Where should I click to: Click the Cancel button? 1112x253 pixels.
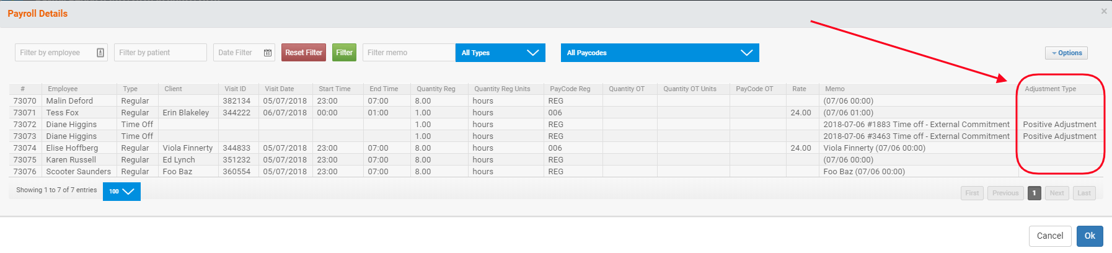(x=1050, y=236)
